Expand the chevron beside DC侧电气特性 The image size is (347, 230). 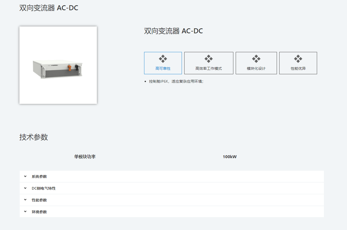click(25, 188)
